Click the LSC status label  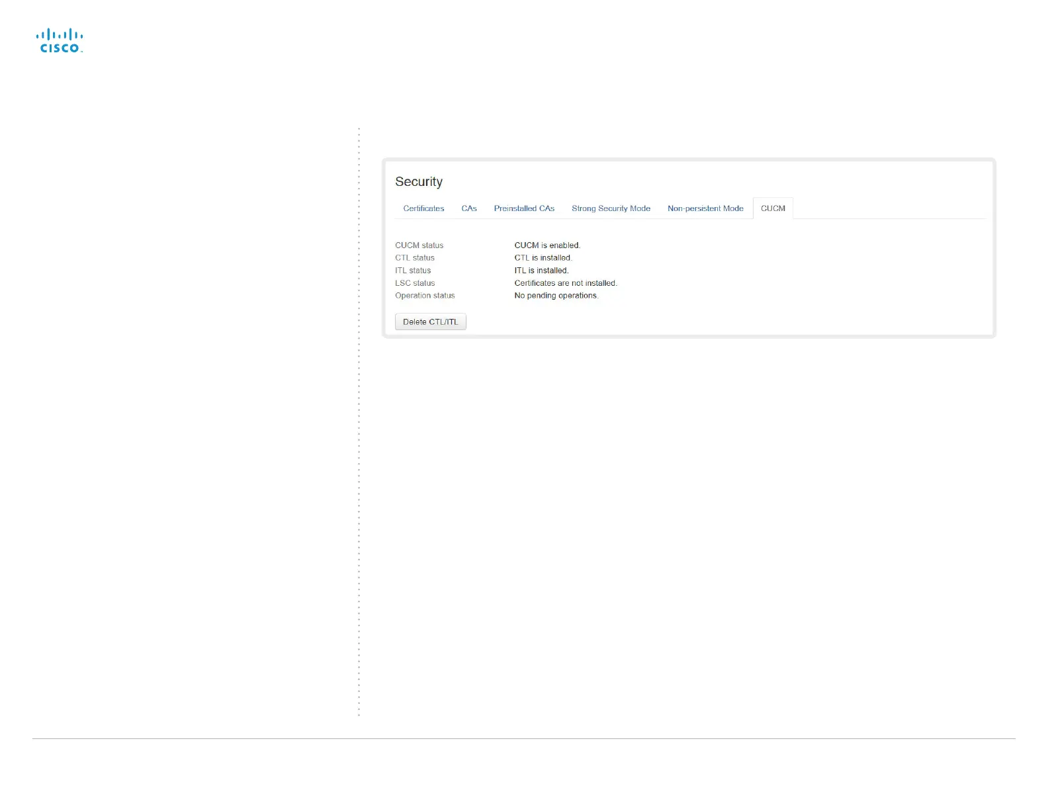tap(415, 283)
